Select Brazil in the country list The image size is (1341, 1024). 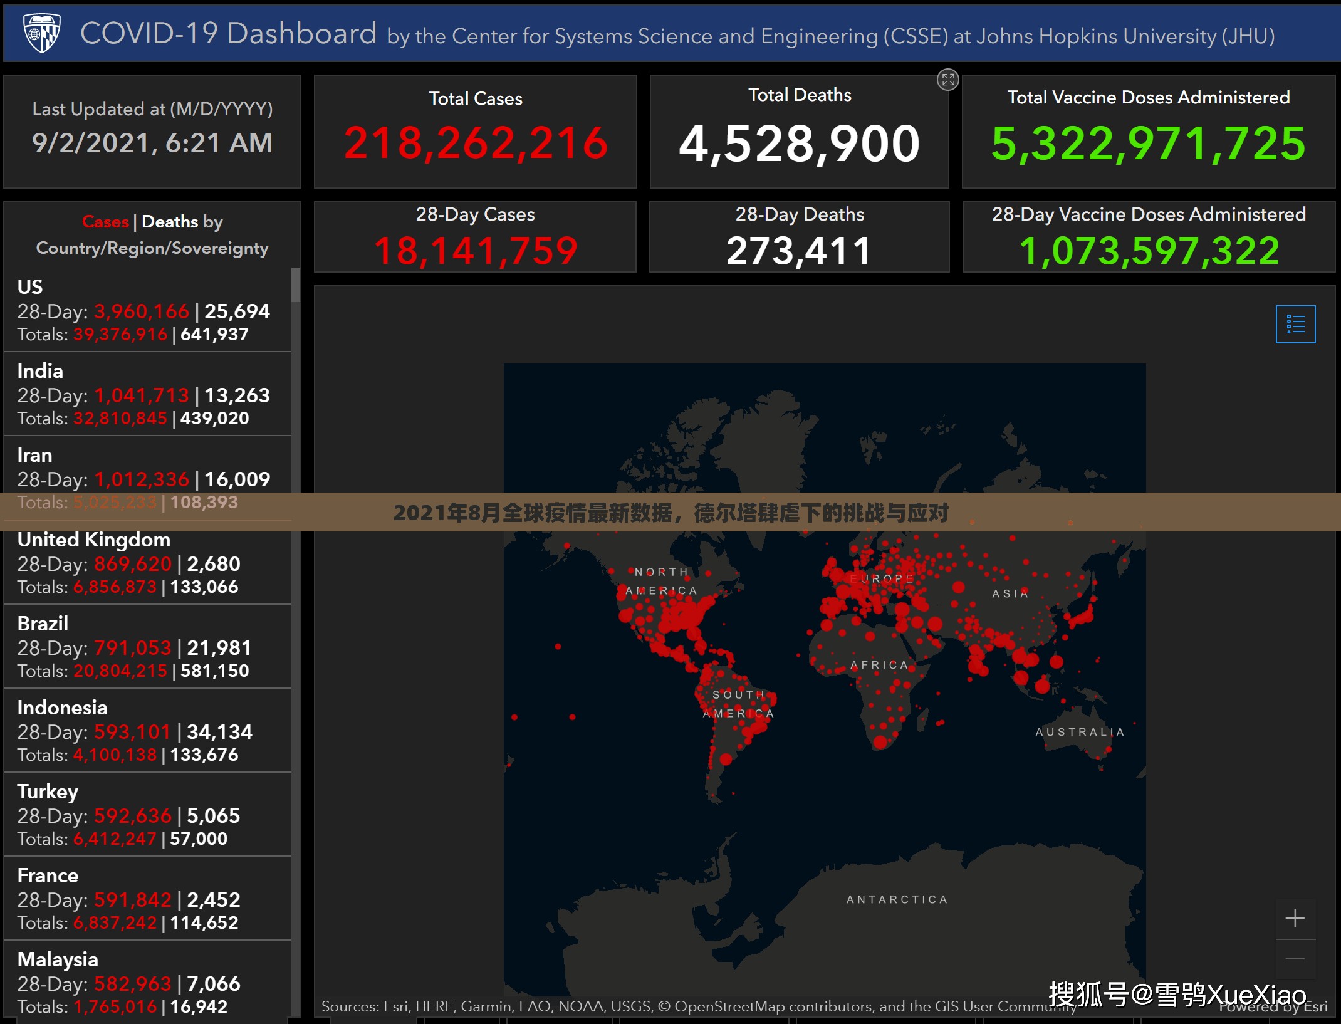coord(43,624)
